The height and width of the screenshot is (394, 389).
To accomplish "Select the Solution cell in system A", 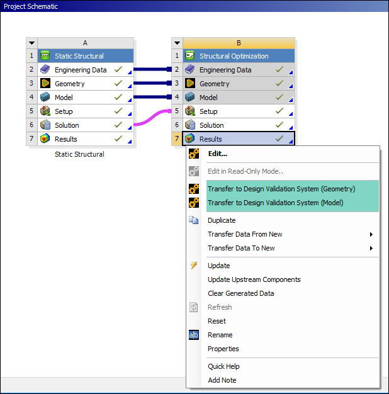I will [x=86, y=125].
